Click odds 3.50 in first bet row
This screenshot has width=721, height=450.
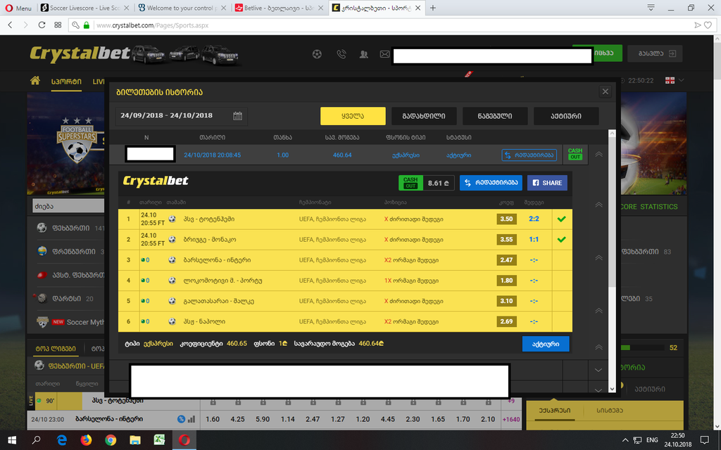pyautogui.click(x=506, y=219)
